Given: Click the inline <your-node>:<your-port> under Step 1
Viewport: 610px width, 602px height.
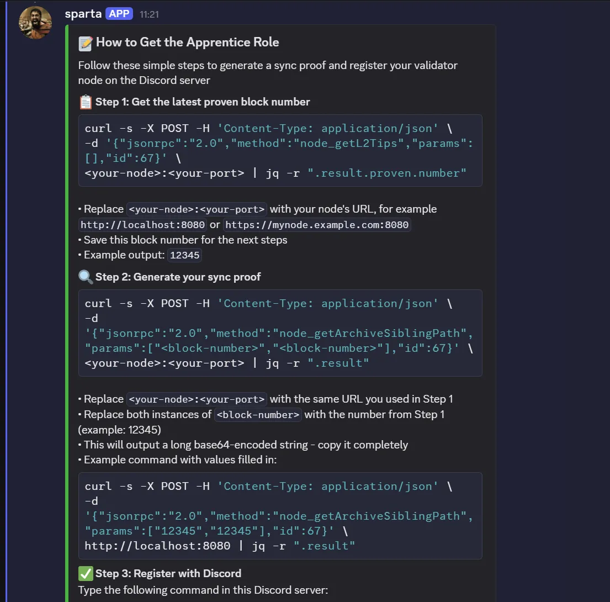Looking at the screenshot, I should point(197,209).
